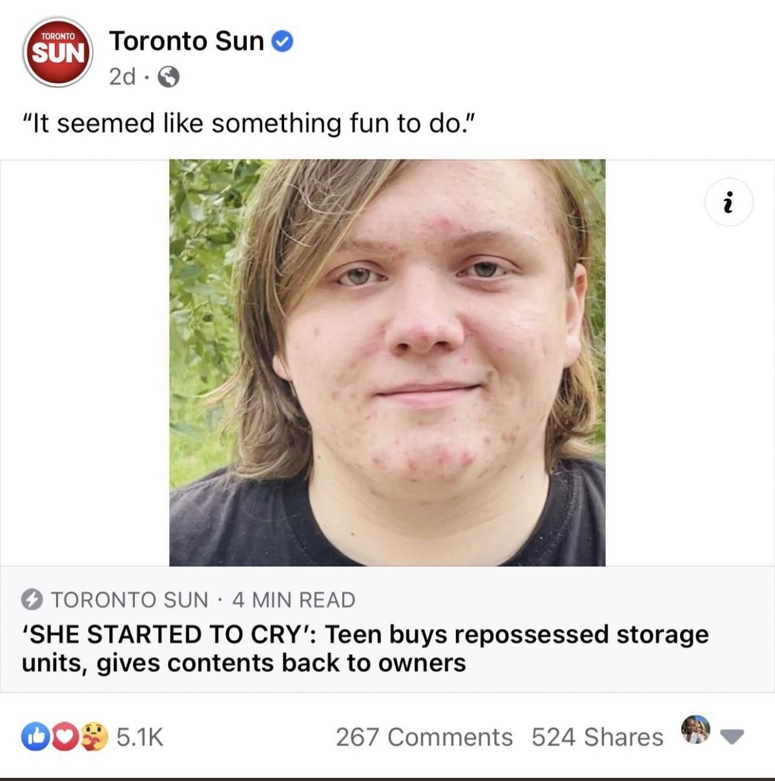
Task: Open the Toronto Sun page name
Action: click(187, 41)
